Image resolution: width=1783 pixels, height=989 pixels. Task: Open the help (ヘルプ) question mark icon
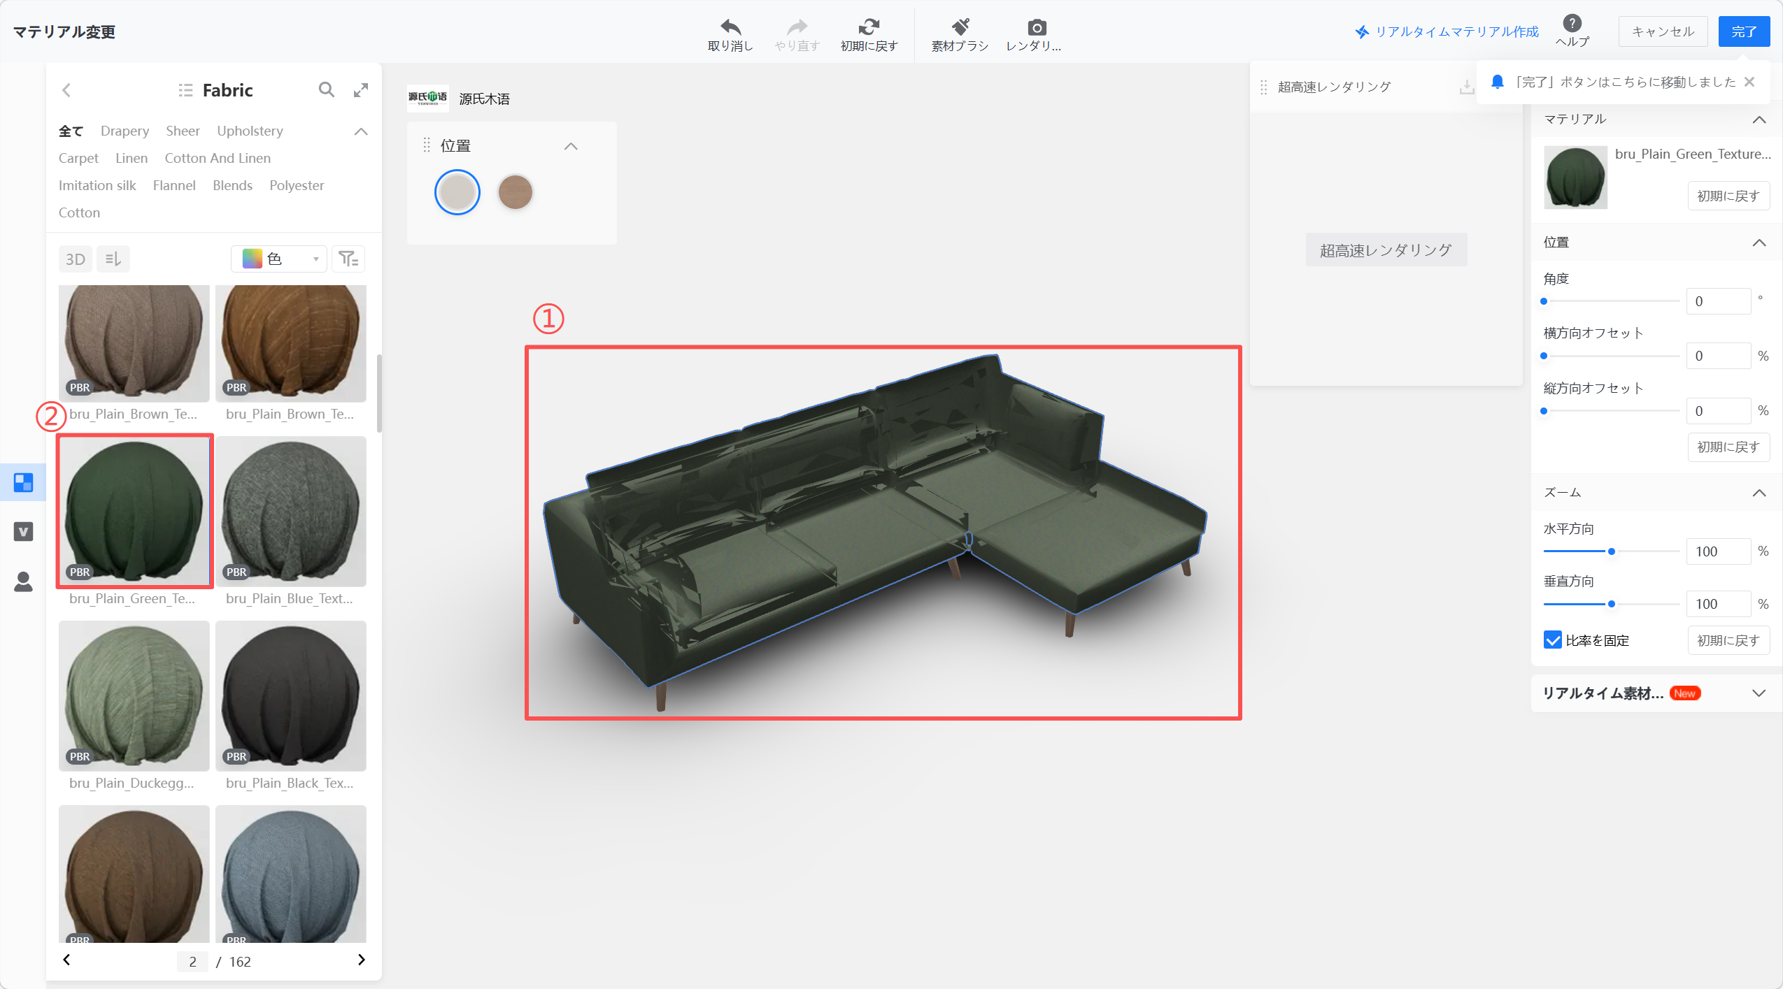(x=1572, y=22)
